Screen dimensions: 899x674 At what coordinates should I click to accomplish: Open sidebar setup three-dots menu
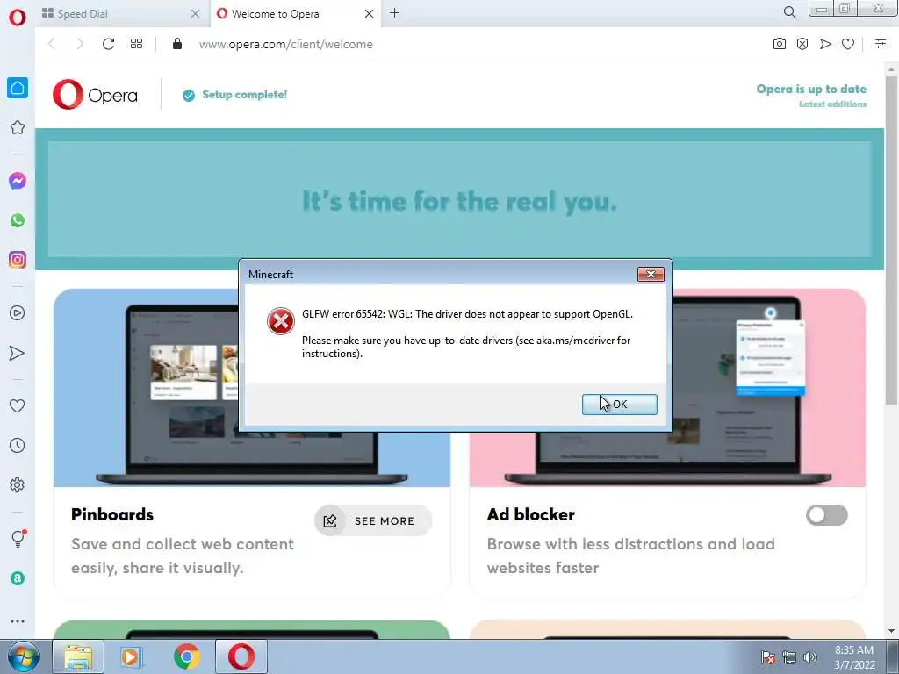tap(18, 621)
